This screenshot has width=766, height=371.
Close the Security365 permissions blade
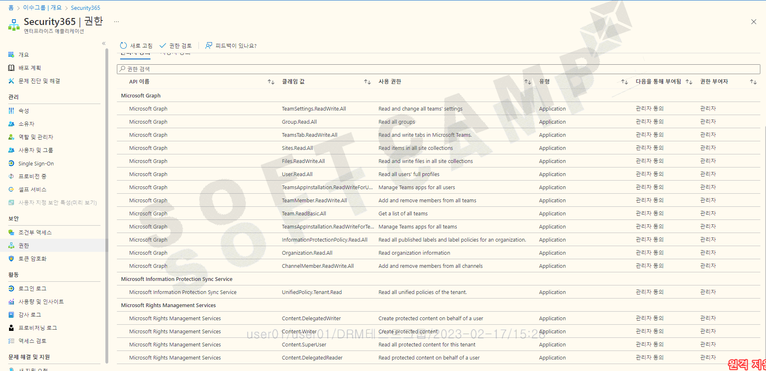[x=754, y=22]
